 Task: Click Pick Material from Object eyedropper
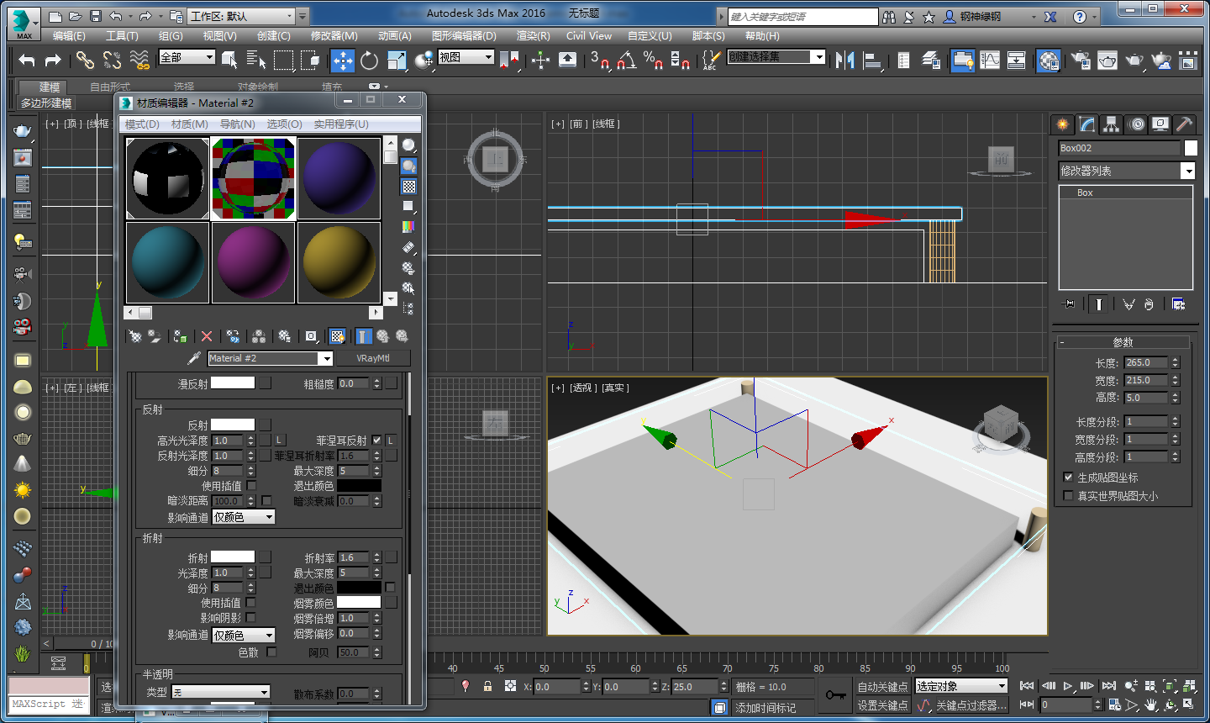[x=194, y=358]
